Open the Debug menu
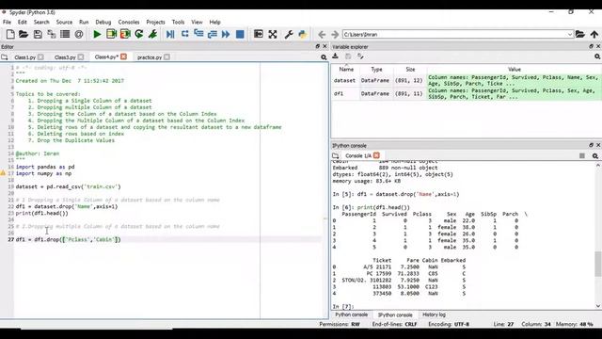Screen dimensions: 602x339 coord(103,22)
